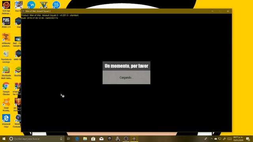Viewport: 253px width, 142px height.
Task: Click the "Product: Men of War: Assault Squad 2" line
Action: (x=50, y=15)
